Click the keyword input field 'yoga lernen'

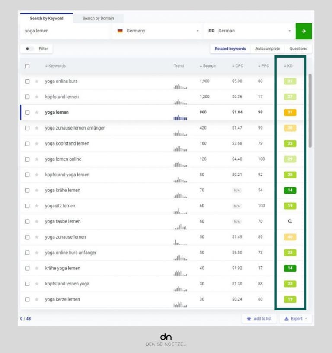click(x=65, y=31)
